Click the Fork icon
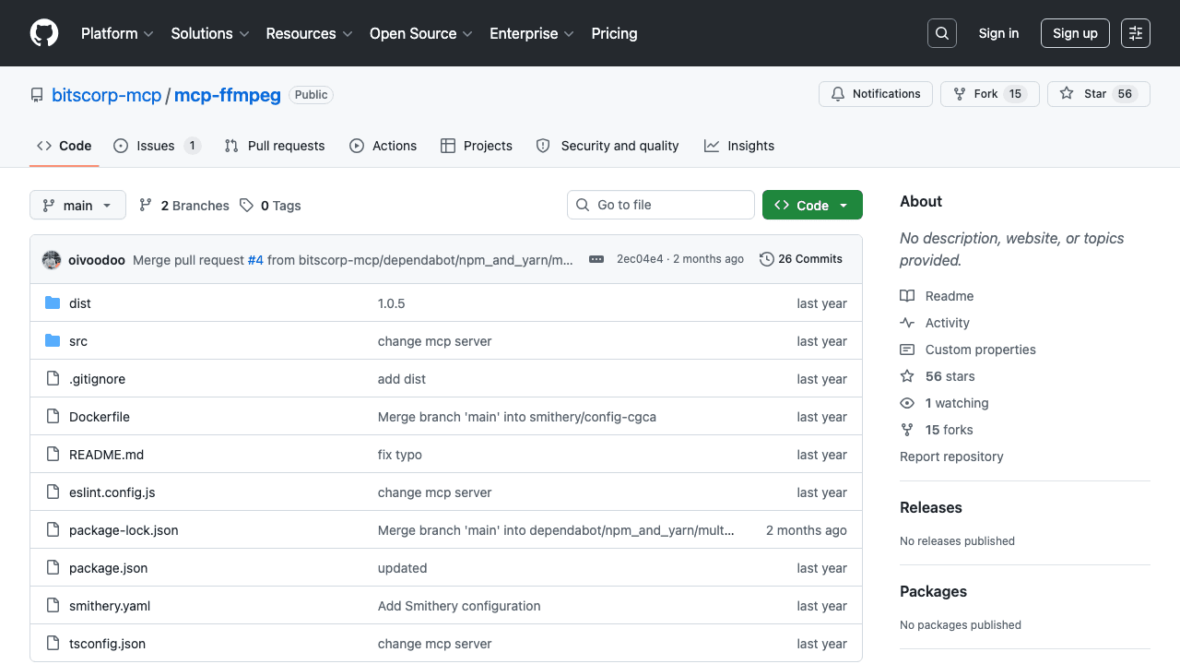Image resolution: width=1180 pixels, height=664 pixels. (x=959, y=93)
